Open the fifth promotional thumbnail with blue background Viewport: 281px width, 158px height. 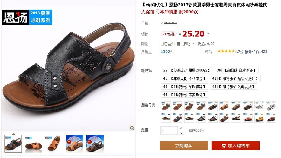[x=95, y=144]
